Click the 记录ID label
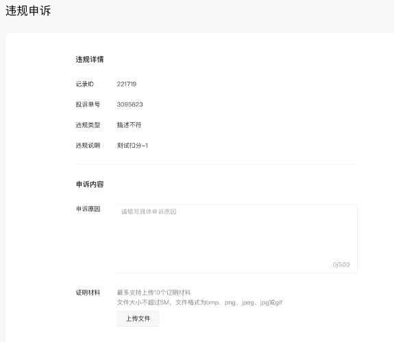The height and width of the screenshot is (342, 394). click(85, 84)
